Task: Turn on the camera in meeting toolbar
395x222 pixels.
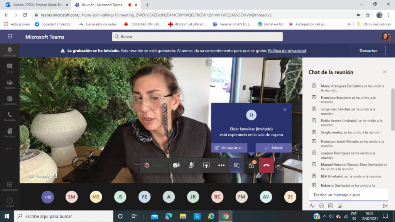Action: [x=176, y=165]
